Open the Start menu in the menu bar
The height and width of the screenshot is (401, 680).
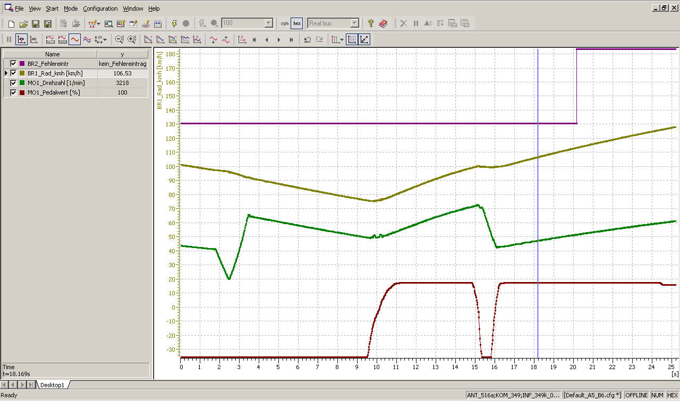pyautogui.click(x=52, y=9)
